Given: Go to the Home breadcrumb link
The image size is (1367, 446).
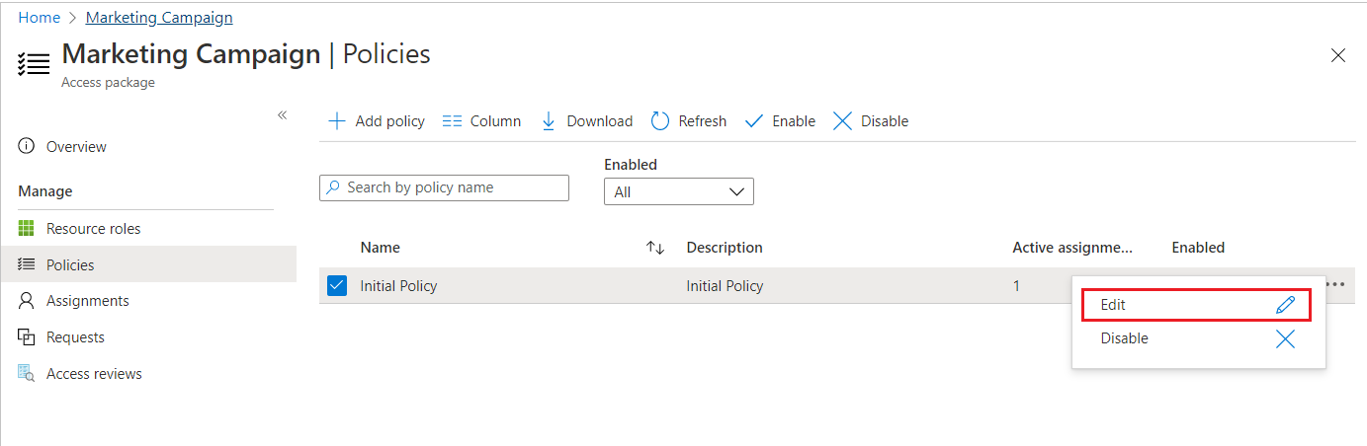Looking at the screenshot, I should tap(40, 18).
